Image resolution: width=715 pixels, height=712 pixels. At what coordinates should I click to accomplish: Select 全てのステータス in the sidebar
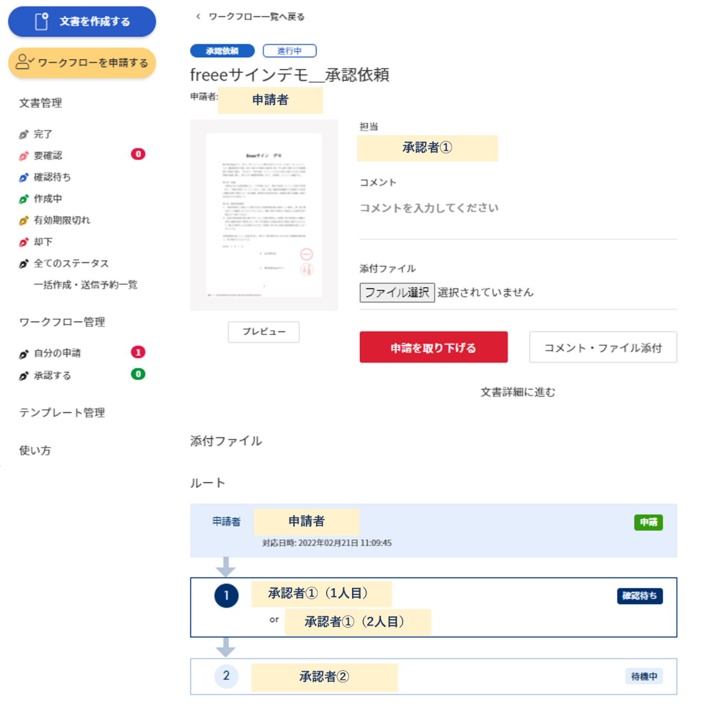point(71,263)
